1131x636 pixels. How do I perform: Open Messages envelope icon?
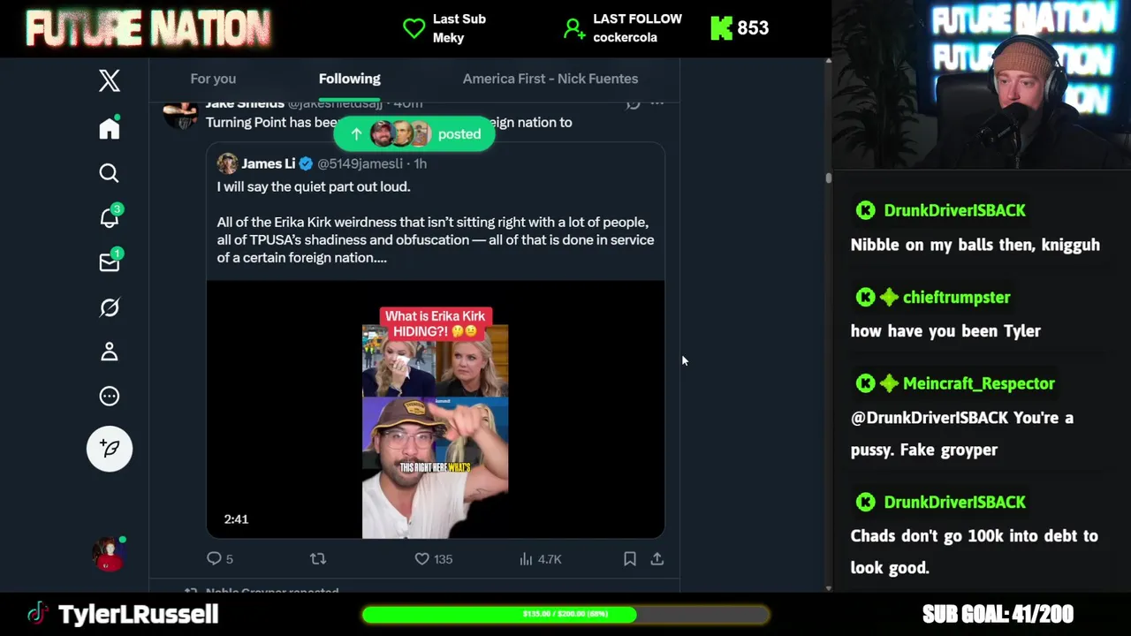pyautogui.click(x=110, y=262)
